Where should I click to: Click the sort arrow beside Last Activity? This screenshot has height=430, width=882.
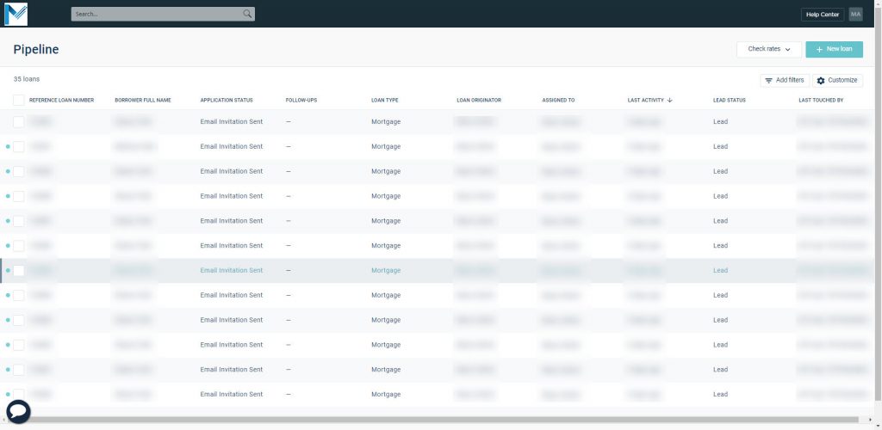point(670,101)
